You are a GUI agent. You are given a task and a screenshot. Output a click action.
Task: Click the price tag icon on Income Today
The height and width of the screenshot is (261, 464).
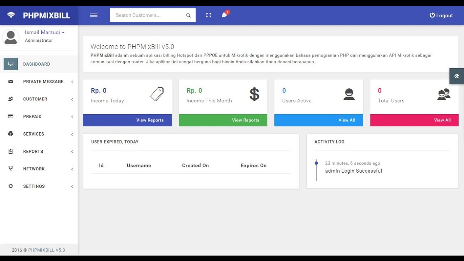(x=157, y=94)
